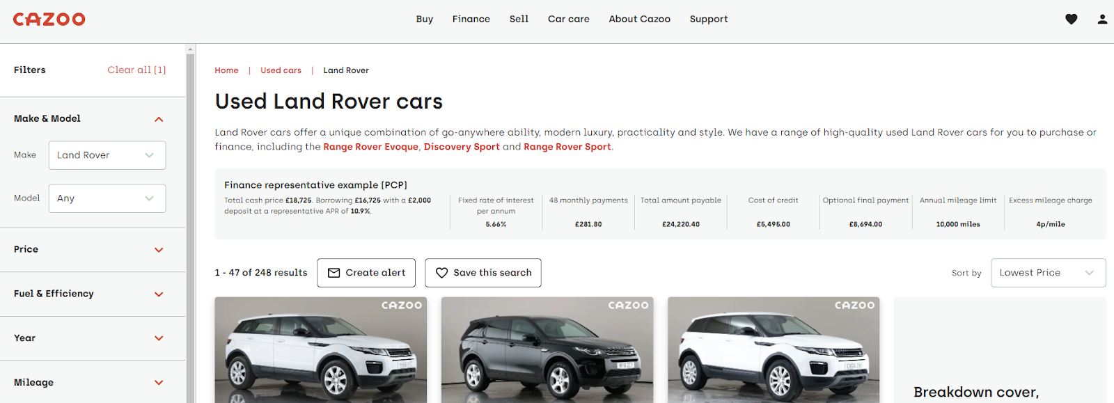Screen dimensions: 1114x403
Task: Open saved favourites heart icon
Action: tap(1072, 19)
